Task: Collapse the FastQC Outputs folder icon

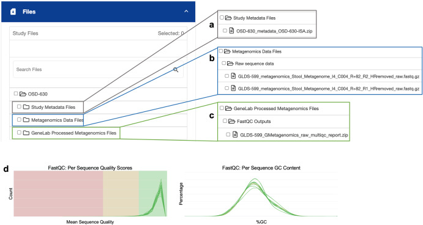Action: point(232,121)
